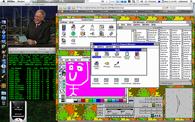The height and width of the screenshot is (122, 195).
Task: Select the Control Panel icon in Main group
Action: tap(107, 55)
